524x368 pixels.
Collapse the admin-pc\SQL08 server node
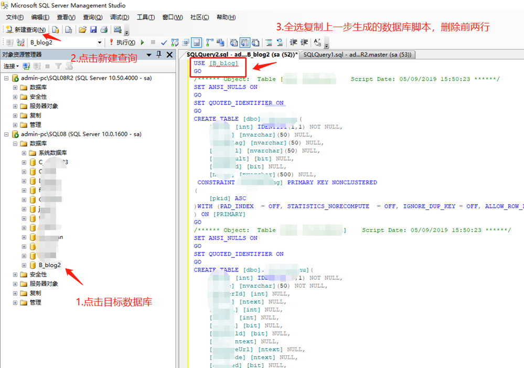pyautogui.click(x=6, y=134)
